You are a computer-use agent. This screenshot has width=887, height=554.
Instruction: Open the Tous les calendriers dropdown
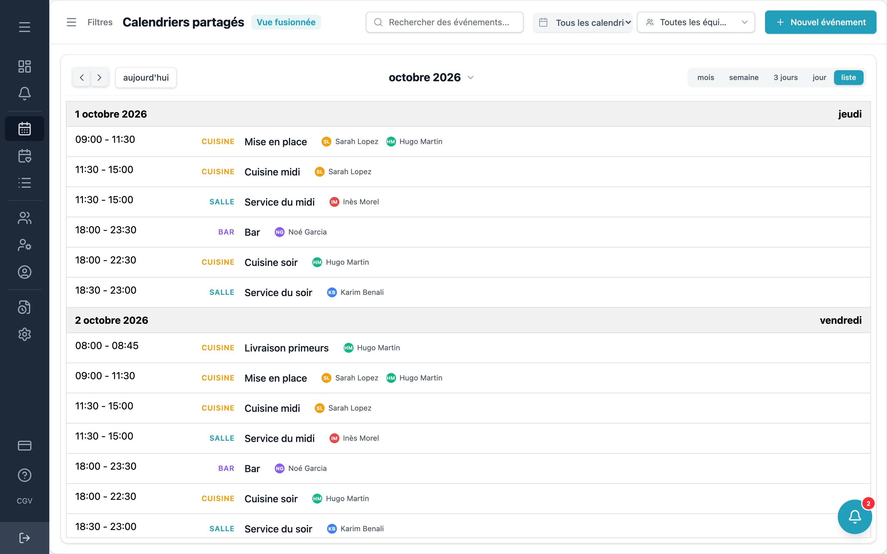pyautogui.click(x=583, y=22)
